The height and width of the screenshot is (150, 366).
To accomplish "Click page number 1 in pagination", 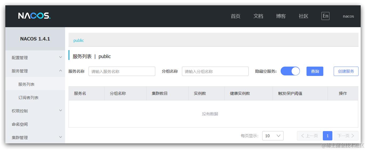I will click(x=328, y=136).
